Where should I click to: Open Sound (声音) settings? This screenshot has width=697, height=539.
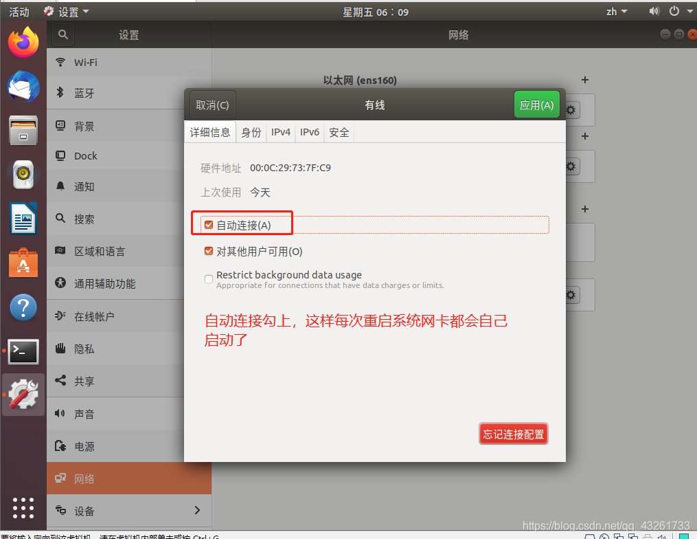coord(129,414)
